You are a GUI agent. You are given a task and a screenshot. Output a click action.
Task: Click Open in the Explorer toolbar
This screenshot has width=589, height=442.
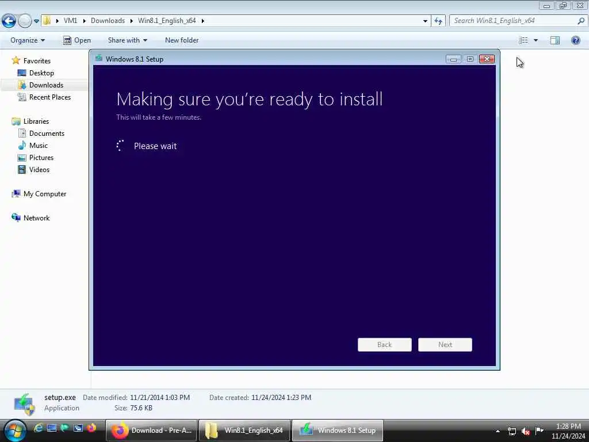click(77, 40)
